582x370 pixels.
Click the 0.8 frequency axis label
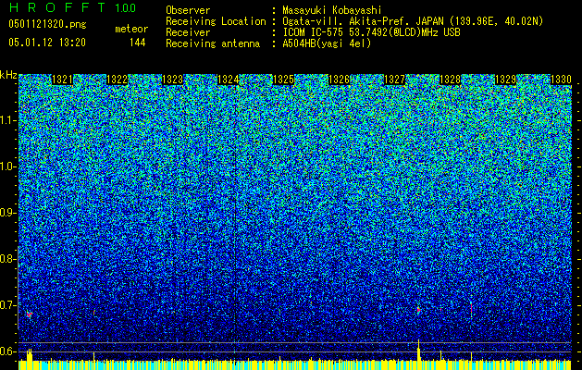[7, 259]
